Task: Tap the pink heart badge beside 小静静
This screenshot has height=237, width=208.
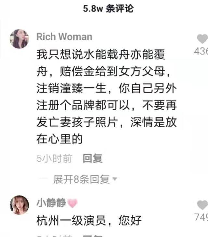Action: tap(72, 203)
